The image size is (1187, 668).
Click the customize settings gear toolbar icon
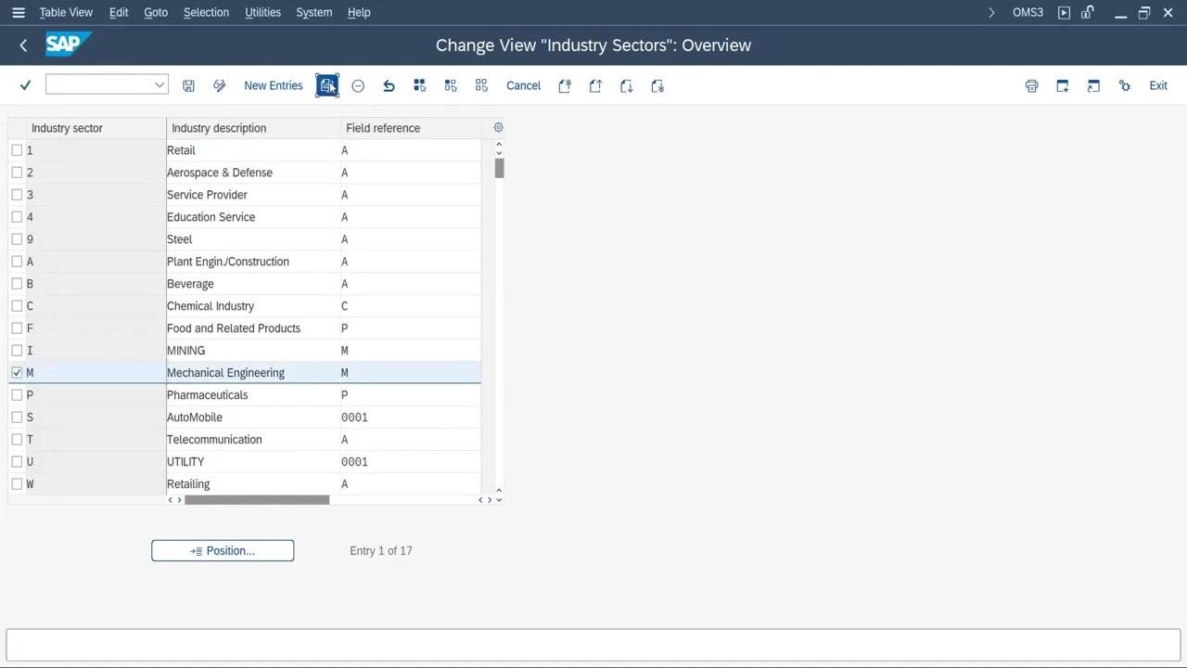1125,85
